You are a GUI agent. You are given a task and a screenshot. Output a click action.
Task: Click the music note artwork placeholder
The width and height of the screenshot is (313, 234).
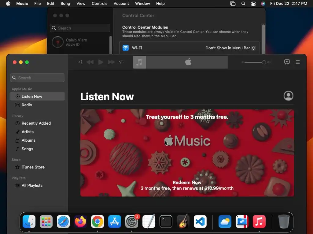tap(139, 62)
